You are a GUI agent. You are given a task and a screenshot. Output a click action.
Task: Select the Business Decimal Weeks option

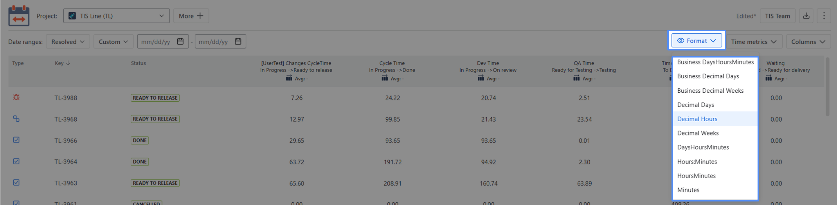click(x=710, y=91)
